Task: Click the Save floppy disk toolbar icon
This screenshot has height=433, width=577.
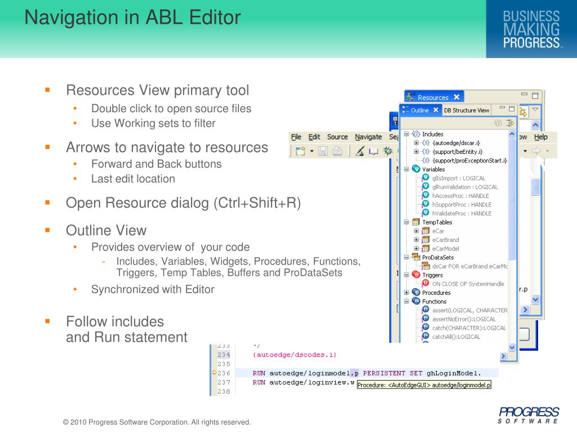Action: coord(323,151)
